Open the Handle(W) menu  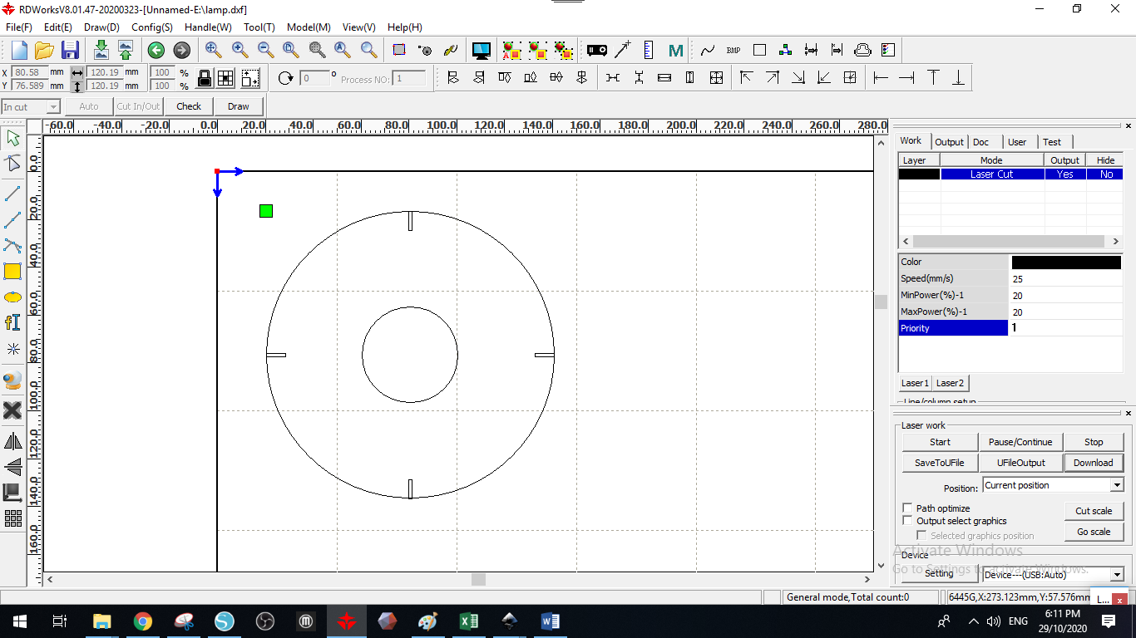coord(208,27)
